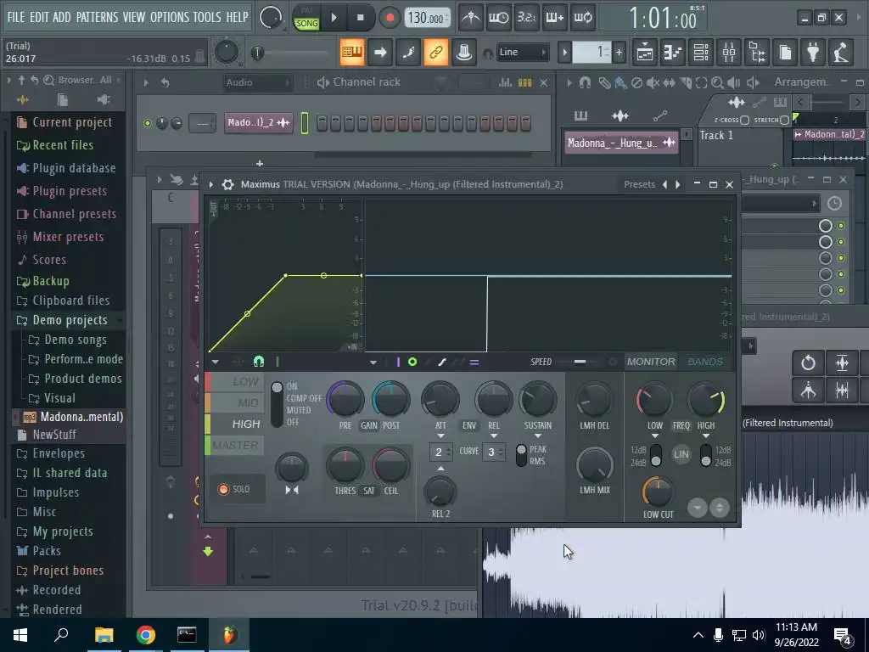Toggle typing keyboard to piano icon
Screen dimensions: 869x652
point(352,52)
